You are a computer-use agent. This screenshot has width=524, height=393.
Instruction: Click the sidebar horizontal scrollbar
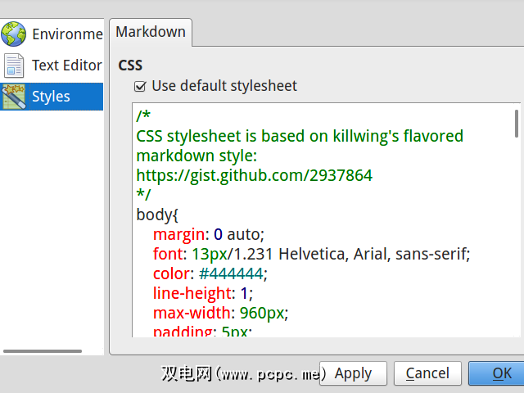point(43,351)
